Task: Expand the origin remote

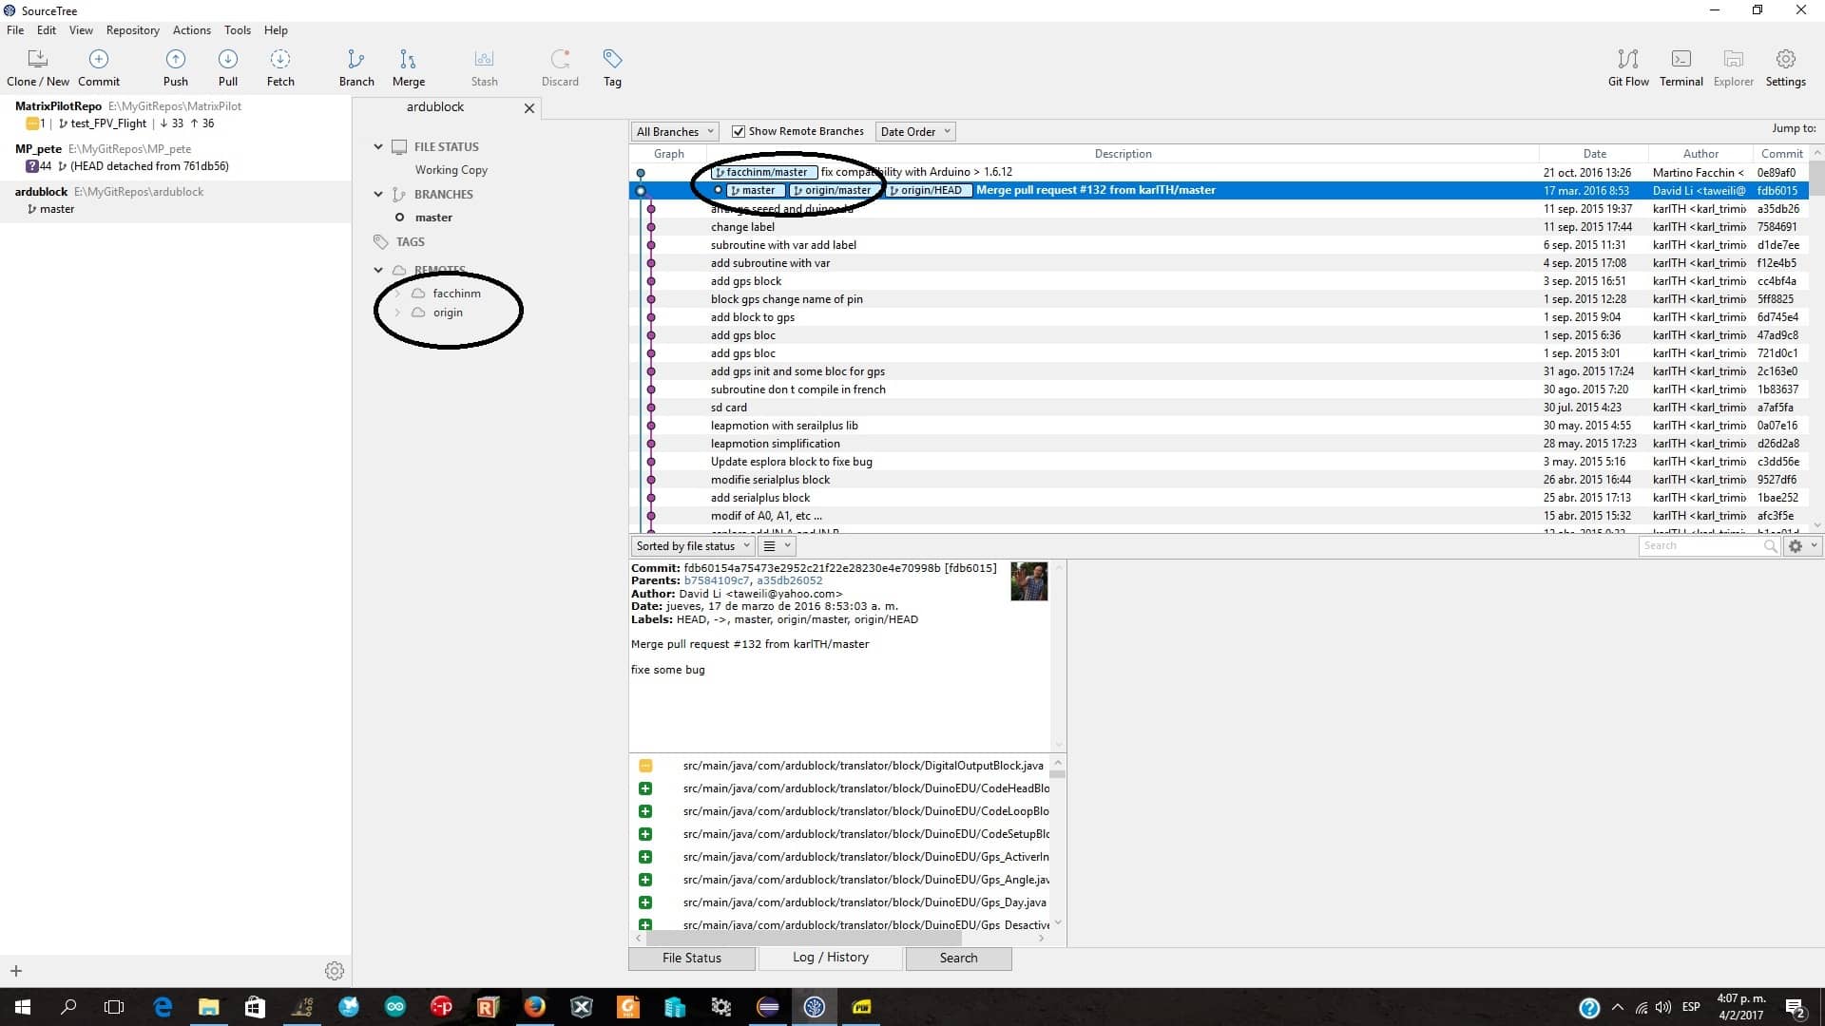Action: [397, 313]
